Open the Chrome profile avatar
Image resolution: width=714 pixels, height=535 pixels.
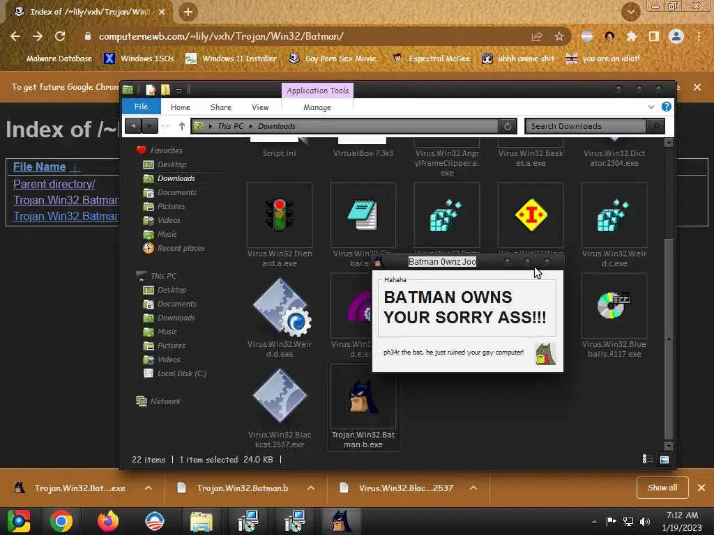pos(676,36)
